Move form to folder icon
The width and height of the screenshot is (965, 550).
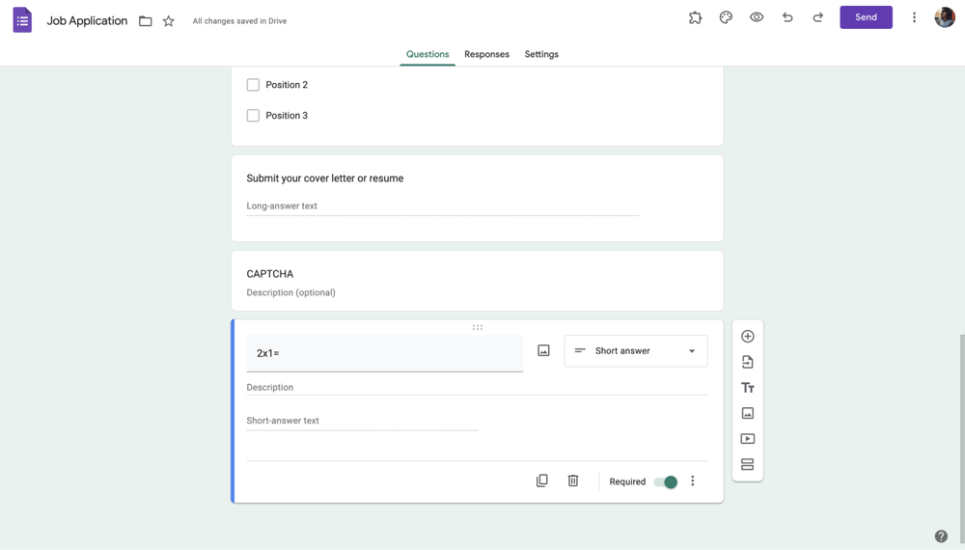click(146, 21)
